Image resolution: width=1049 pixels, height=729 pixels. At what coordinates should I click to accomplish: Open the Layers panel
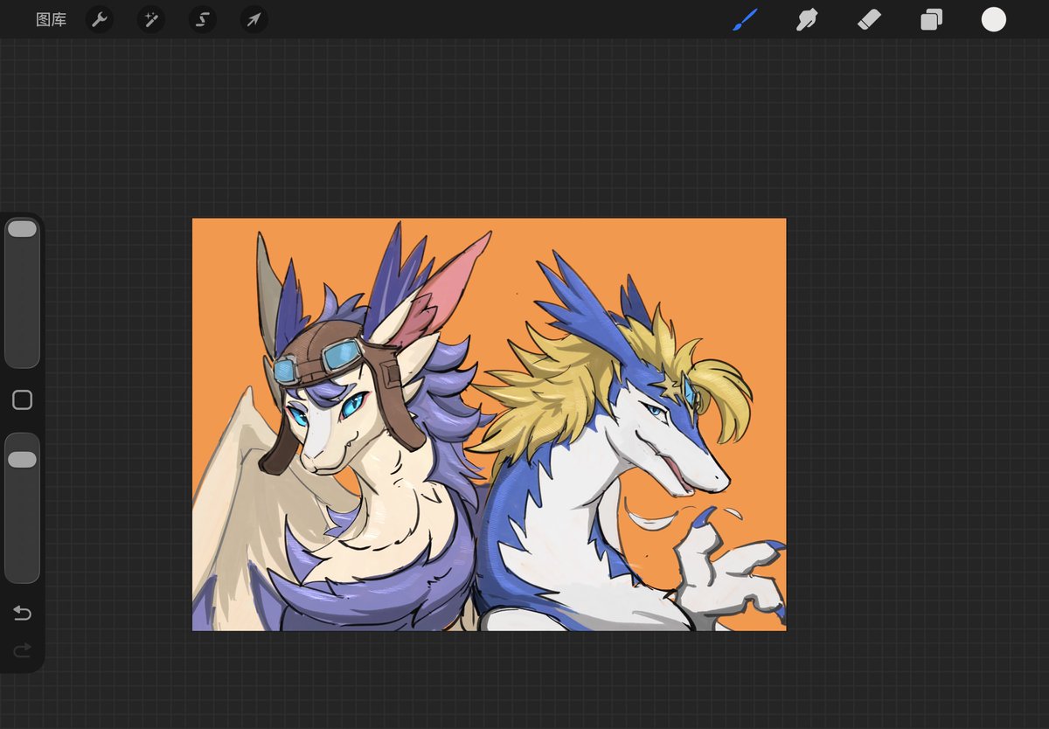[x=931, y=19]
